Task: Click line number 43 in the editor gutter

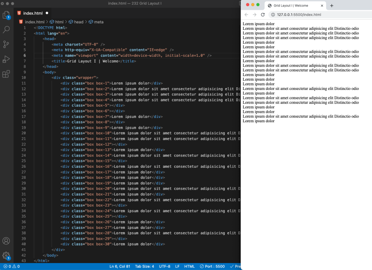Action: tap(24, 261)
